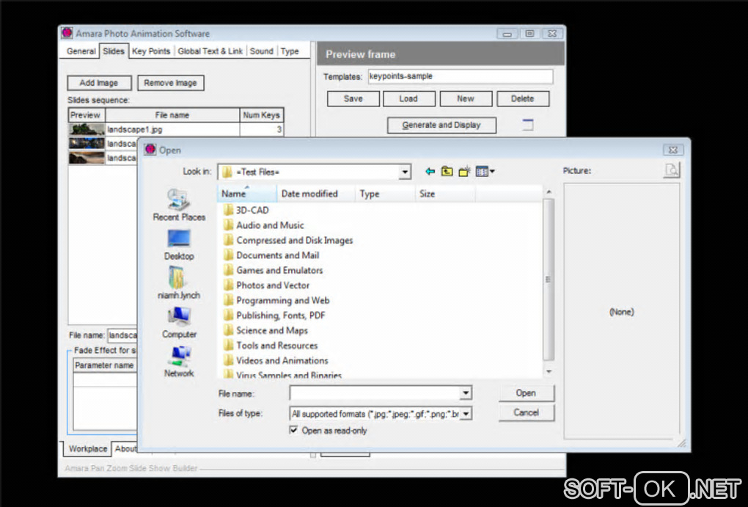Screen dimensions: 748x507
Task: Expand the Files of type dropdown
Action: click(466, 413)
